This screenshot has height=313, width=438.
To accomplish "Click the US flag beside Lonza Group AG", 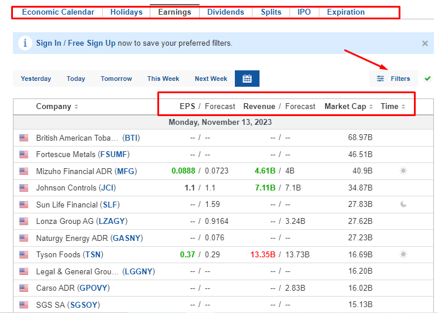I will 23,221.
